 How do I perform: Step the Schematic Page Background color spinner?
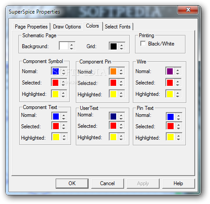pos(71,46)
